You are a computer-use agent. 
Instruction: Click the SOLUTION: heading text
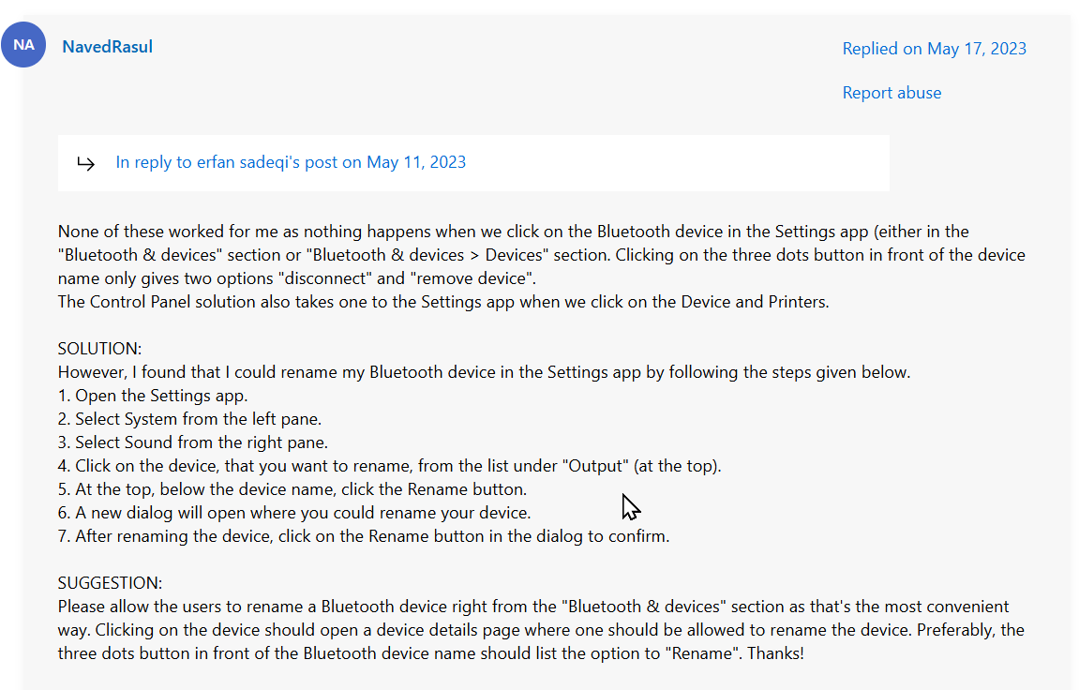pos(99,349)
